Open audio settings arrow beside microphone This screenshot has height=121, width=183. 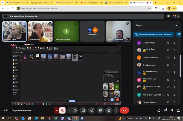[56, 110]
